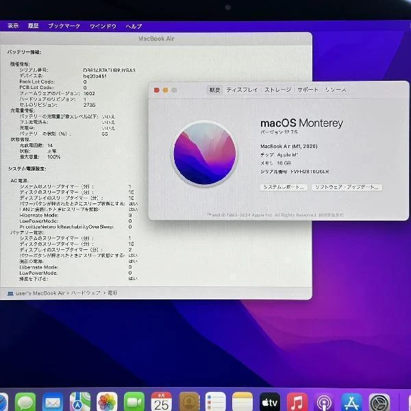The width and height of the screenshot is (411, 411).
Task: Click the ソフトウェア・アップデート button
Action: point(347,187)
